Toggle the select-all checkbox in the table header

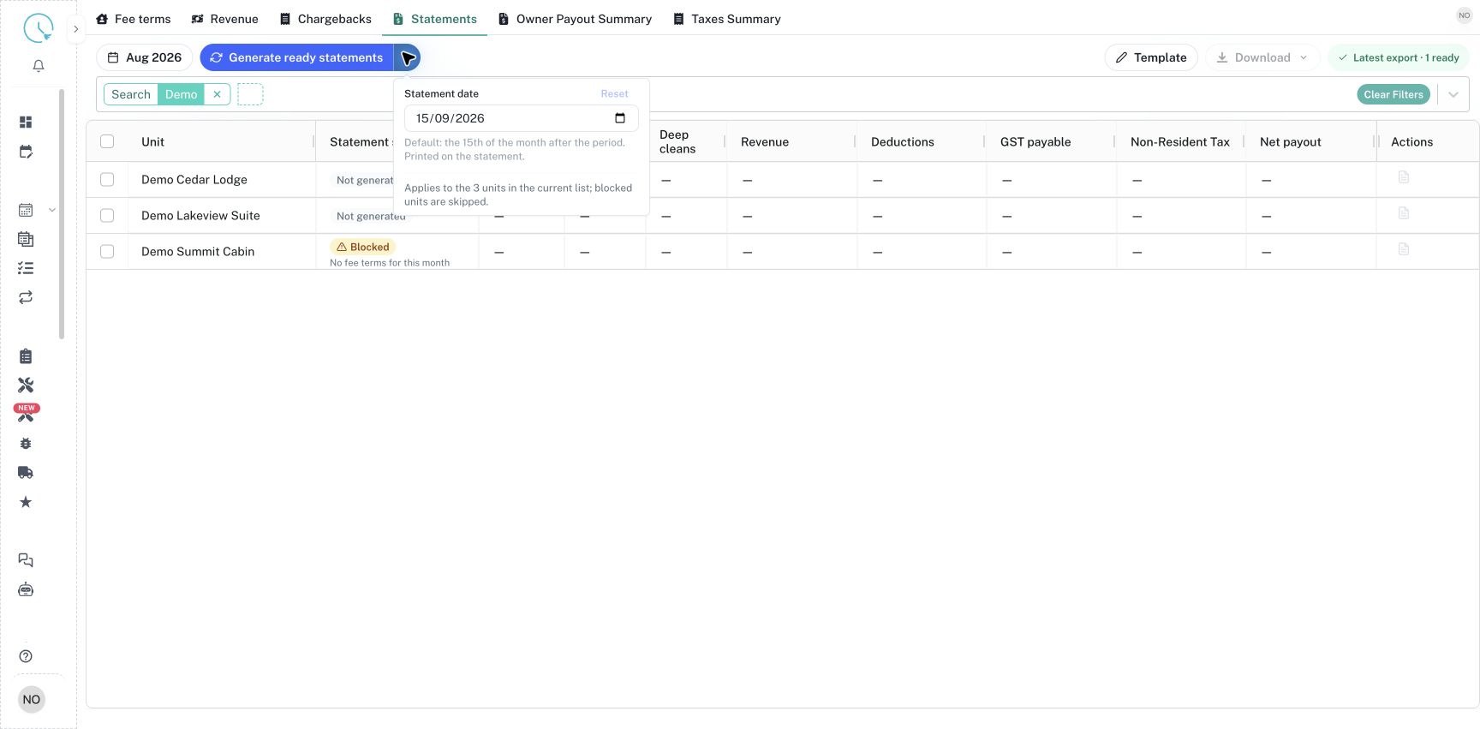click(107, 142)
